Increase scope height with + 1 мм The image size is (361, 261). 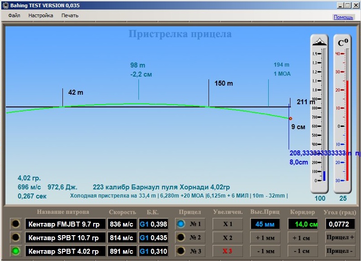265,237
